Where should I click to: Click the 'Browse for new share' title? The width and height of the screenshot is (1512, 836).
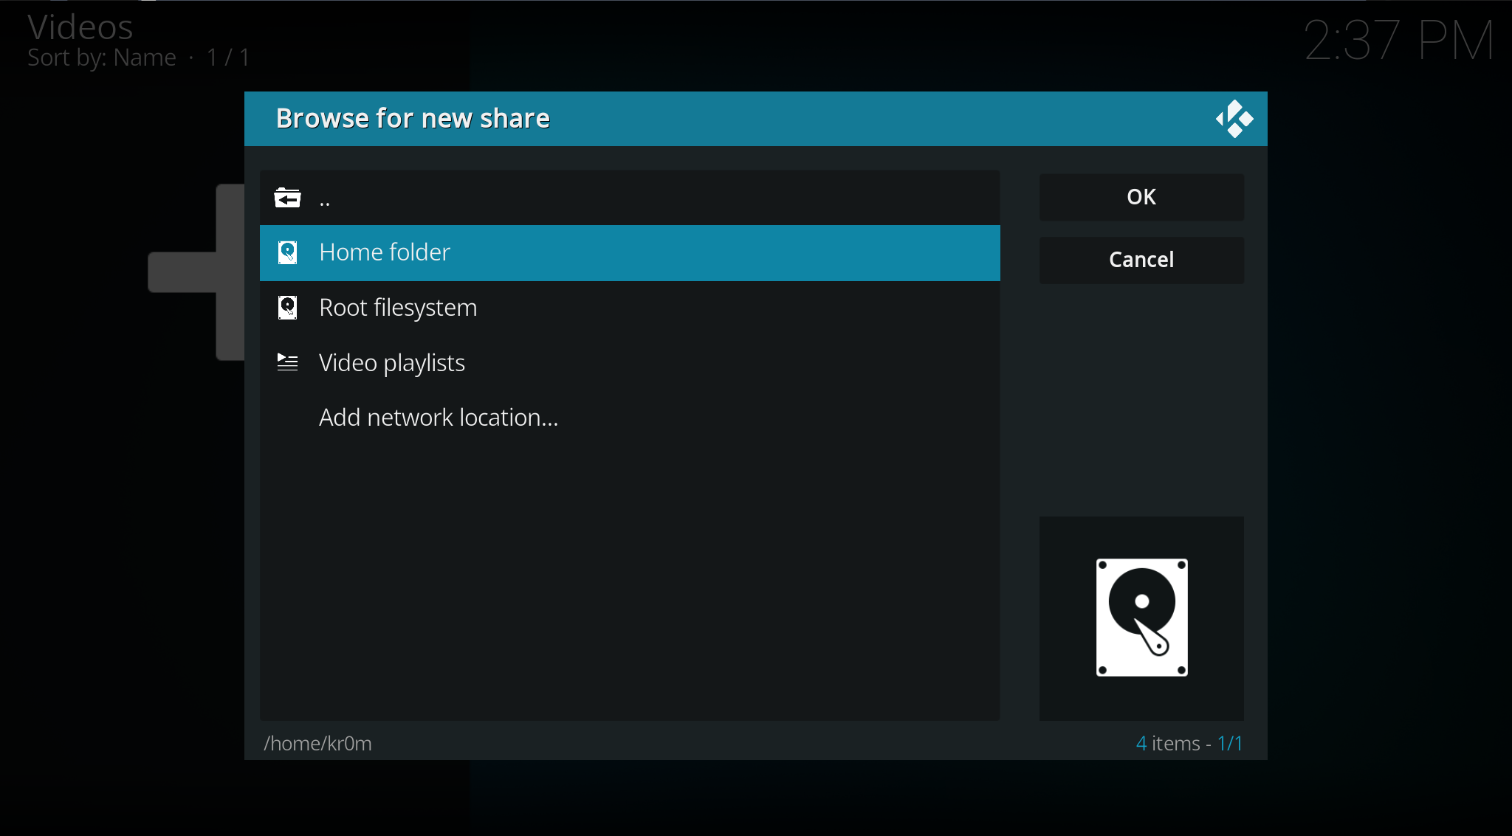(x=413, y=119)
